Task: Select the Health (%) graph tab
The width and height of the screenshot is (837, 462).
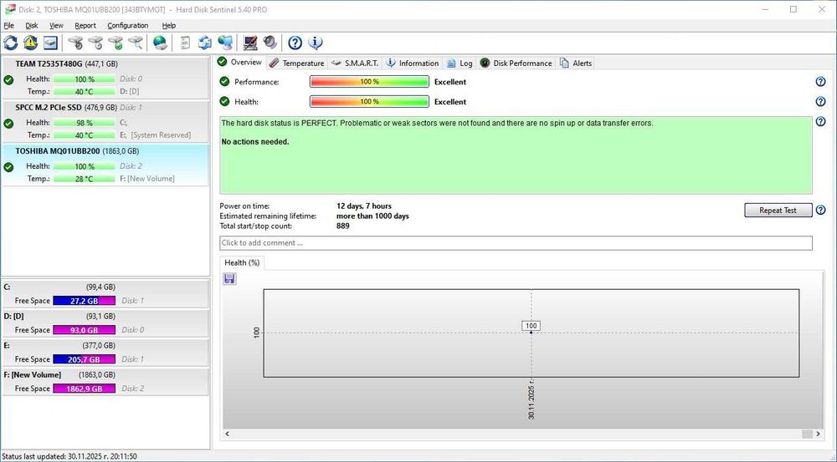Action: (242, 262)
